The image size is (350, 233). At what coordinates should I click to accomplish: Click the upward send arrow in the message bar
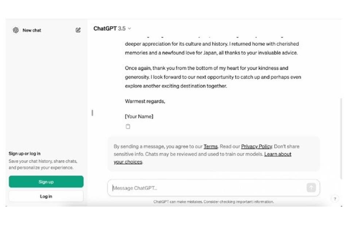tap(311, 187)
